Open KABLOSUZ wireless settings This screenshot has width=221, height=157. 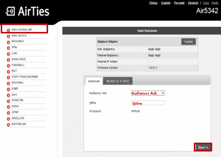click(x=19, y=59)
